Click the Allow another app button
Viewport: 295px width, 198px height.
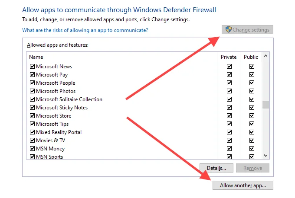[x=243, y=185]
